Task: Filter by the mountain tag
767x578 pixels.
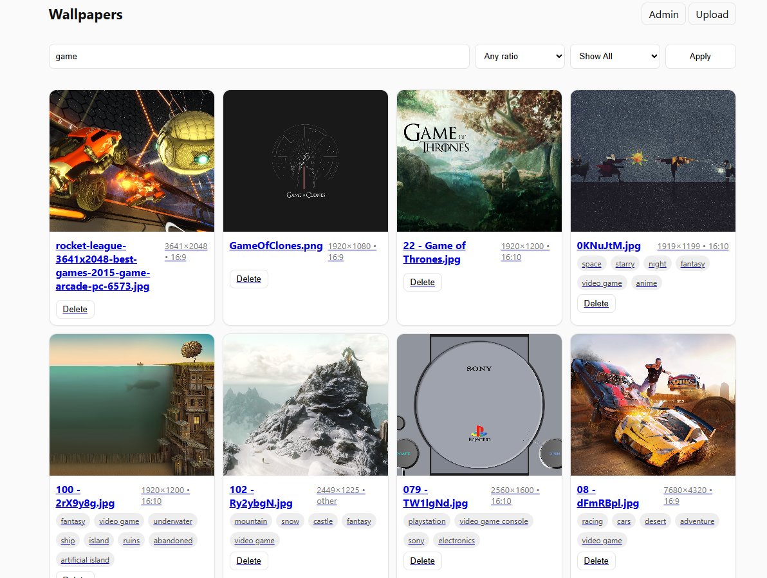Action: tap(250, 521)
